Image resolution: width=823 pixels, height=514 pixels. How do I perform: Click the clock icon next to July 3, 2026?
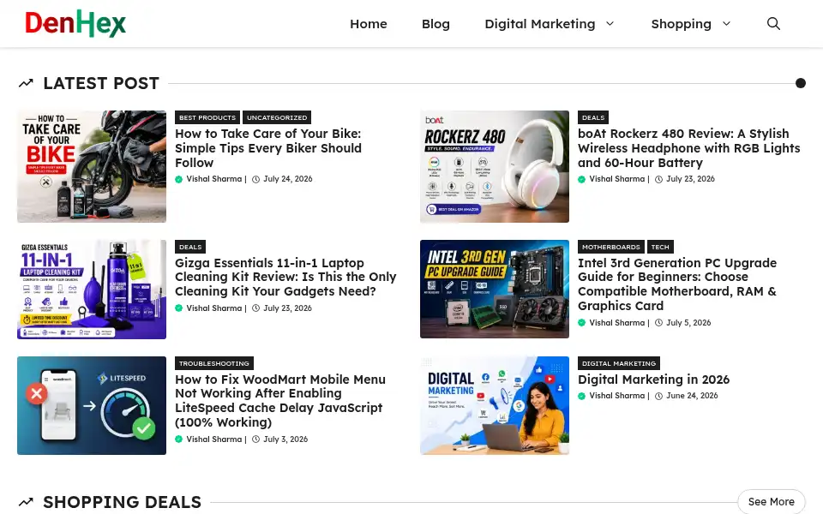(x=256, y=439)
